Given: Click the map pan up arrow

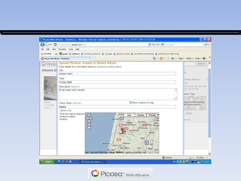Looking at the screenshot, I should 89,115.
